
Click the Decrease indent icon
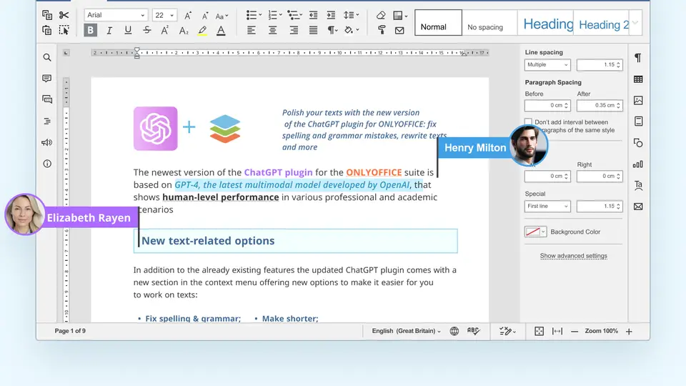313,15
